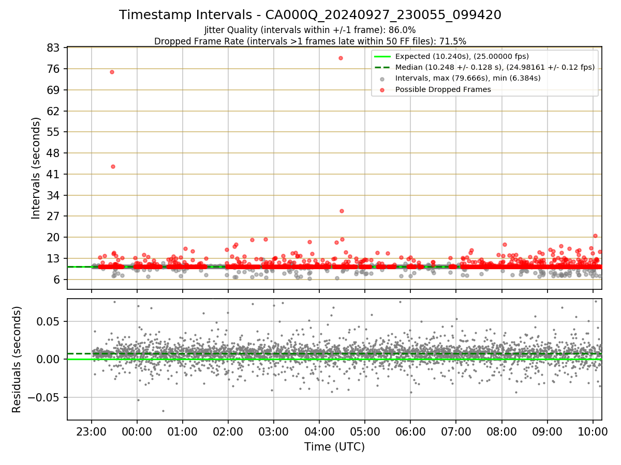The height and width of the screenshot is (465, 621).
Task: Click the 'Intervals (seconds)' y-axis label
Action: (x=36, y=168)
